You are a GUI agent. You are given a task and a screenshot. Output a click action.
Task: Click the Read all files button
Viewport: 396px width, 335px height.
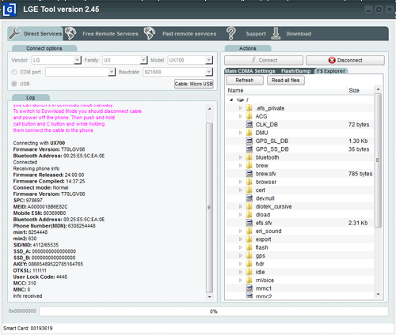(286, 81)
